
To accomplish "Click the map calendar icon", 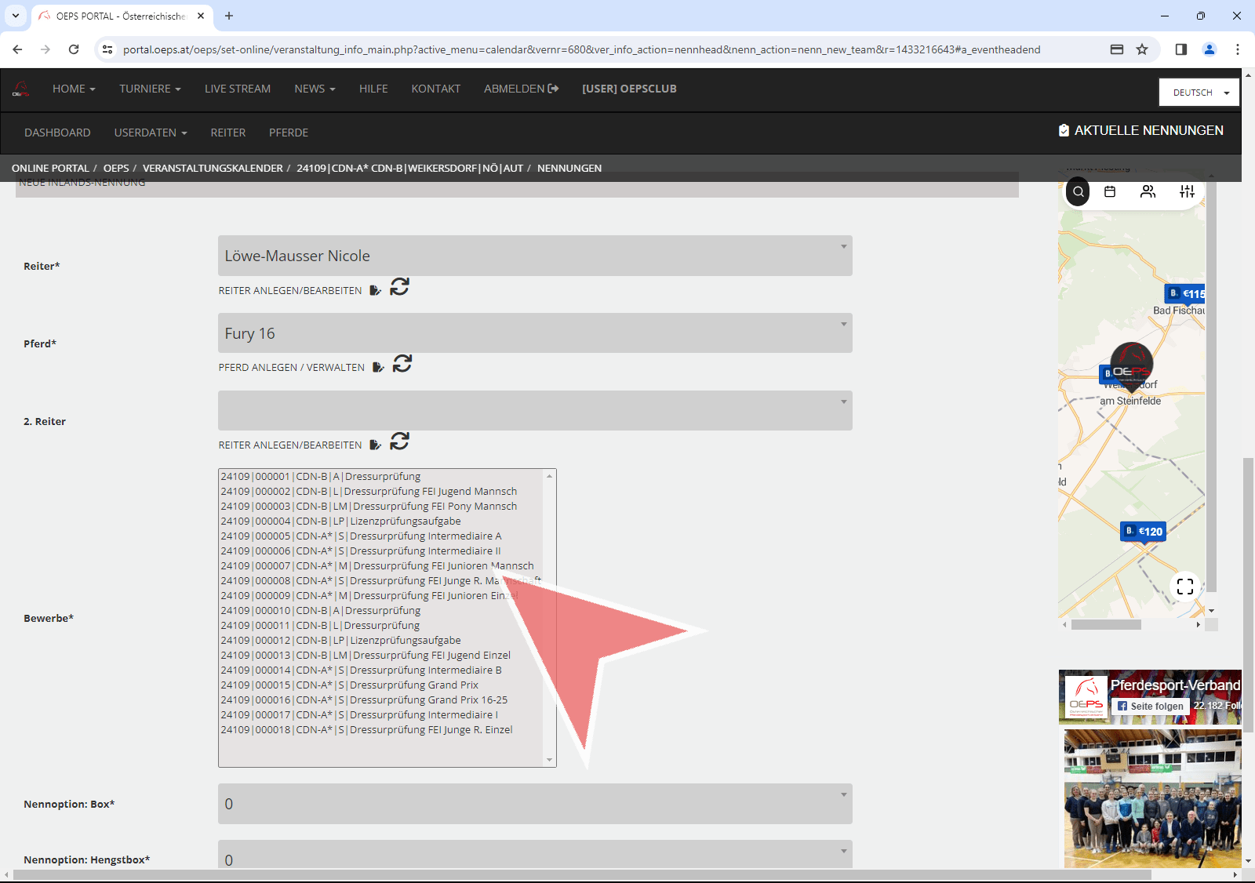I will click(x=1110, y=192).
